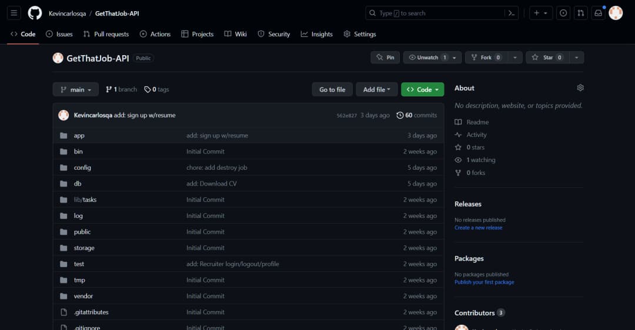Open the issues icon in header
Image resolution: width=635 pixels, height=330 pixels.
tap(563, 13)
